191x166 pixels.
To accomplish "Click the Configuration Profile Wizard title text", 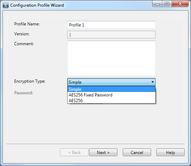I will coord(37,5).
